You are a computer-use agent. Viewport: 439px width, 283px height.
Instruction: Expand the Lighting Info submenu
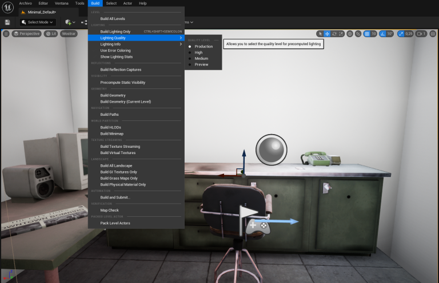136,44
